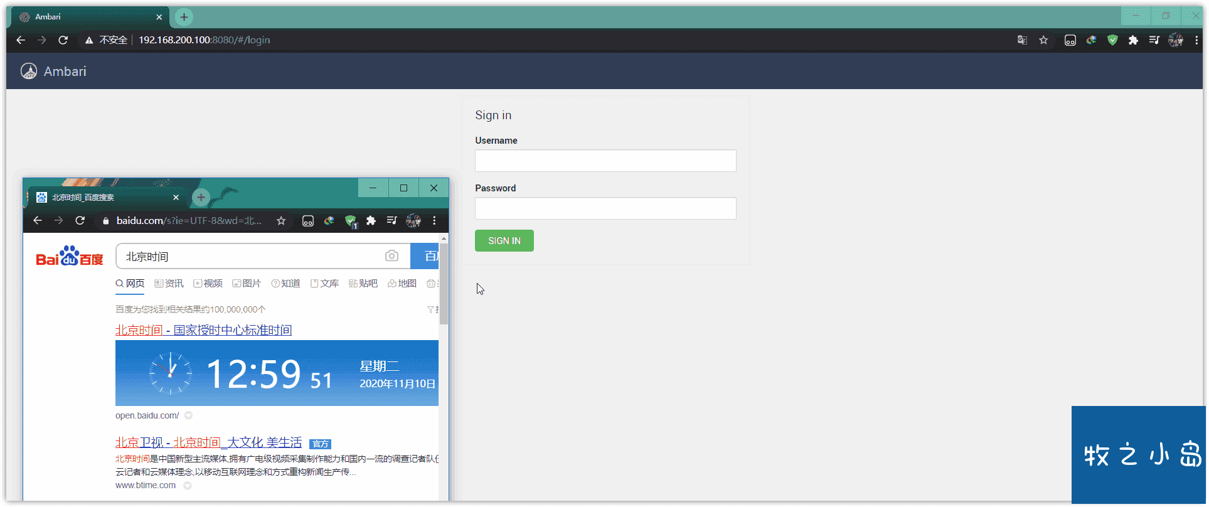Bookmark the Ambari page with star icon
The width and height of the screenshot is (1209, 507).
coord(1043,40)
